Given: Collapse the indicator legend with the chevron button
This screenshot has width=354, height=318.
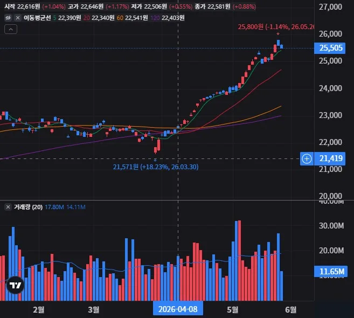Looking at the screenshot, I should point(11,29).
